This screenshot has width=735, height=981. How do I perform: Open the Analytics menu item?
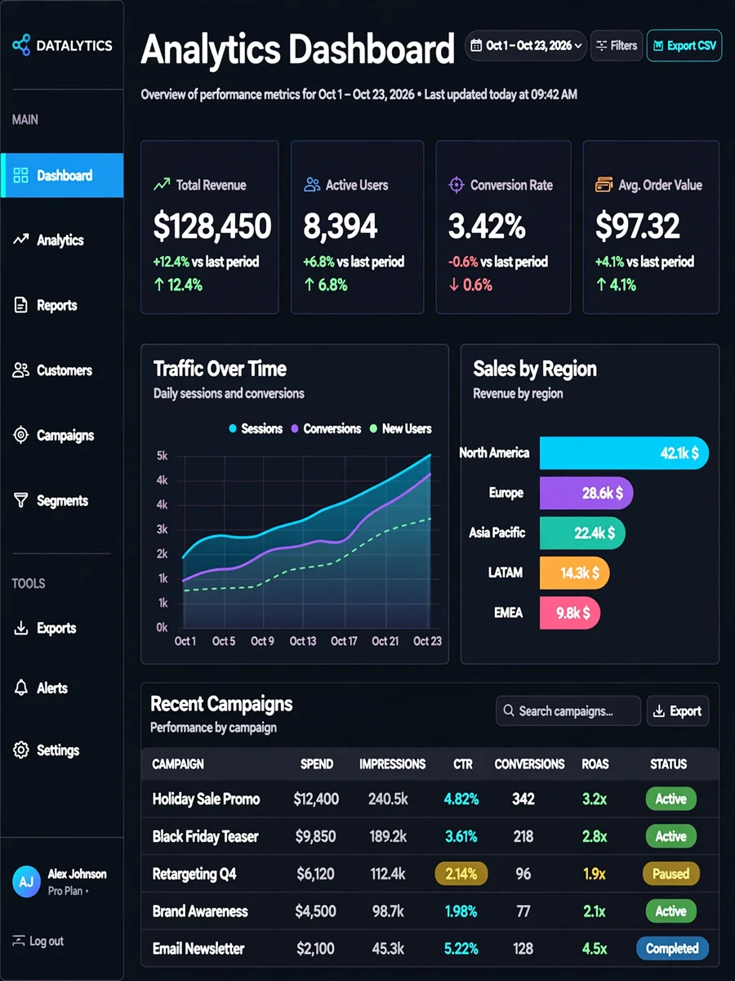tap(62, 240)
